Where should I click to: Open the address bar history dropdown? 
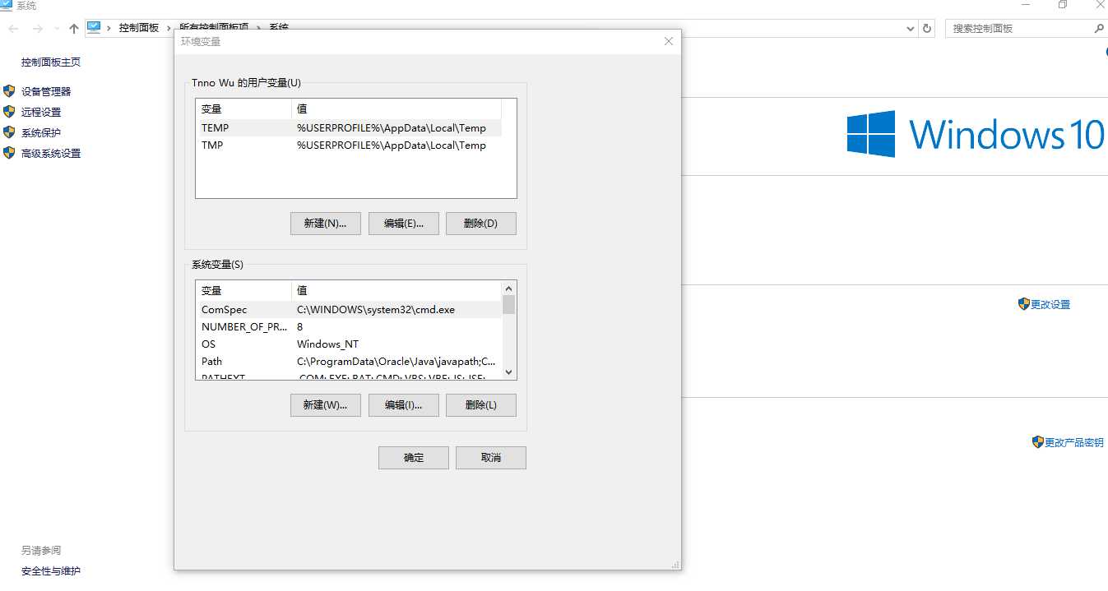pos(910,28)
